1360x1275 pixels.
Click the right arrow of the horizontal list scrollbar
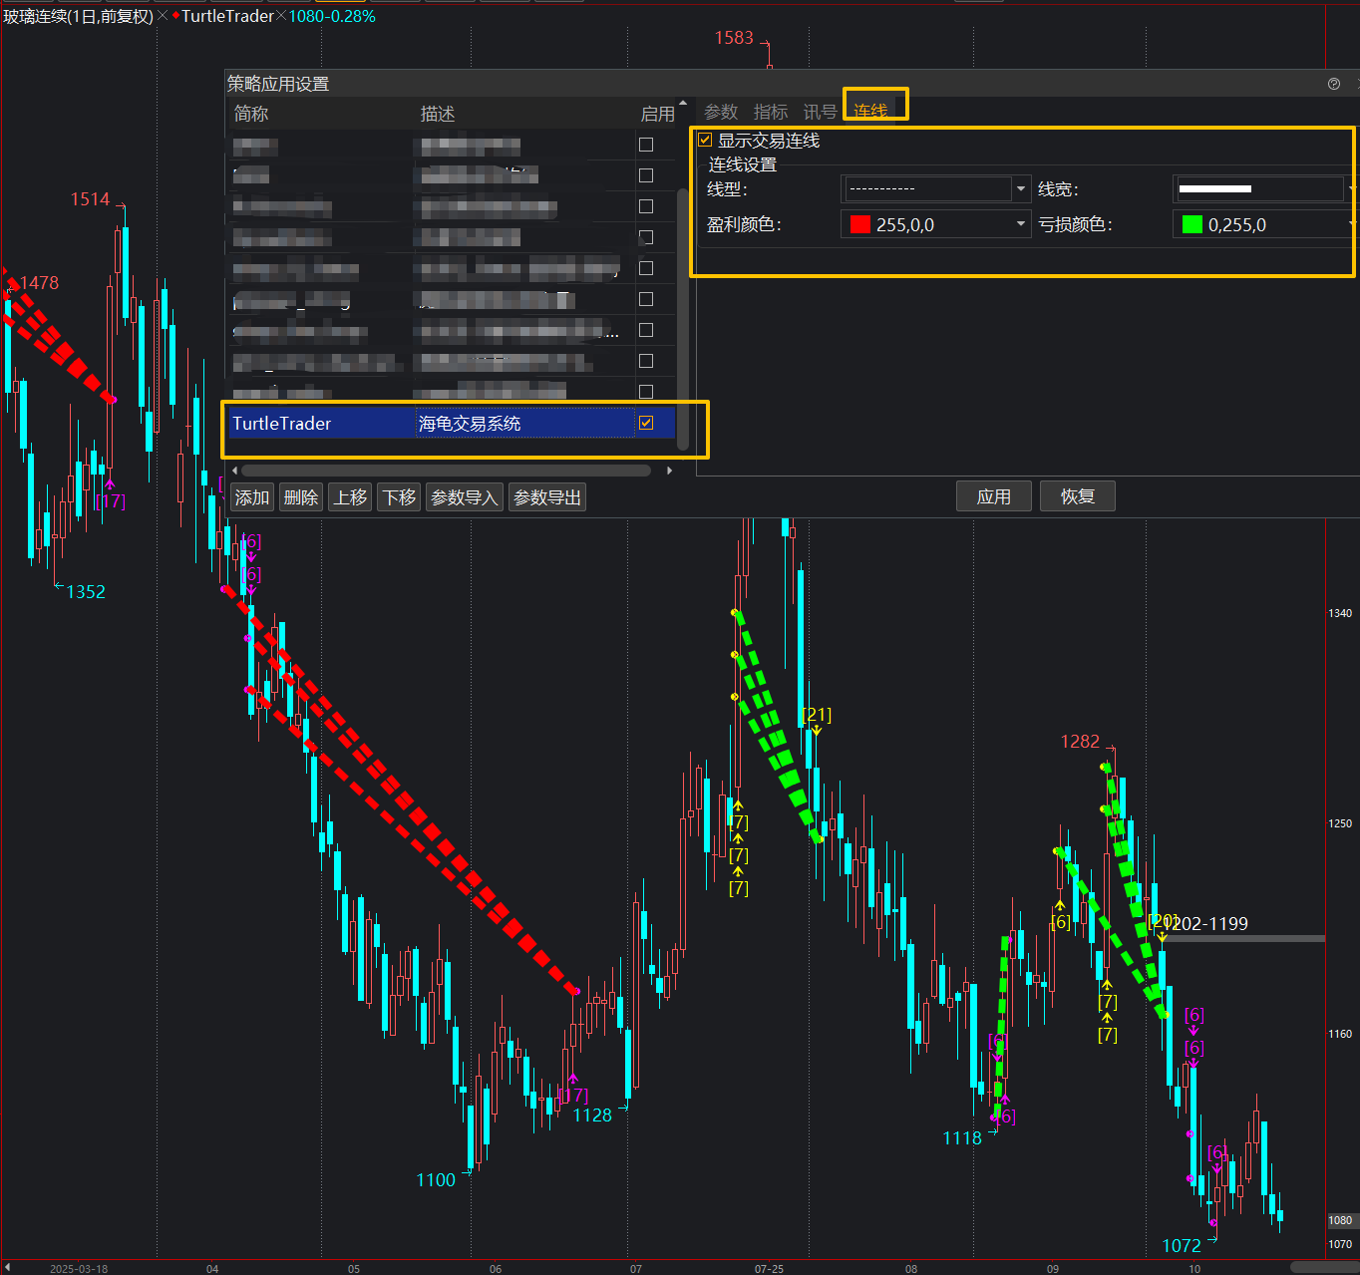coord(669,471)
